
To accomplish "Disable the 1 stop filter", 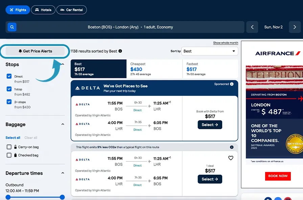I will click(x=9, y=89).
